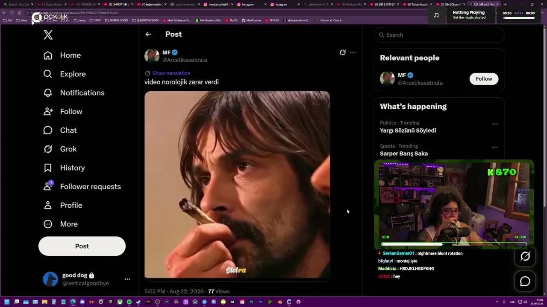
Task: Open the TEHLIKE YouTube bookmark
Action: [272, 20]
